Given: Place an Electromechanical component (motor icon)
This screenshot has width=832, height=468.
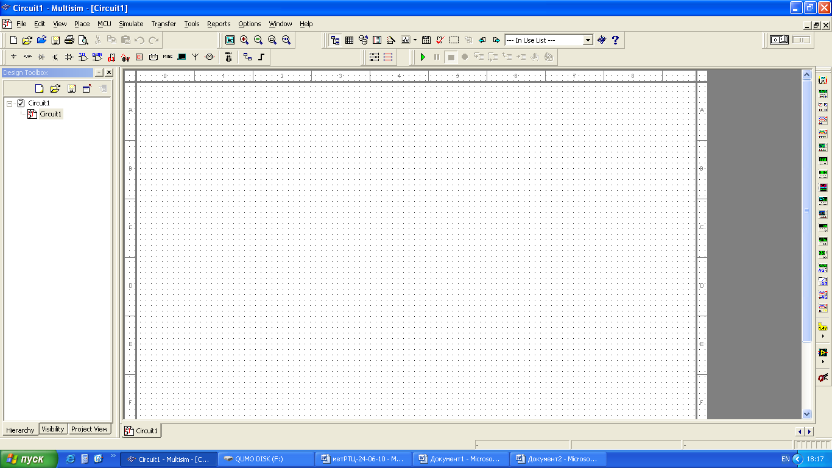Looking at the screenshot, I should point(210,57).
